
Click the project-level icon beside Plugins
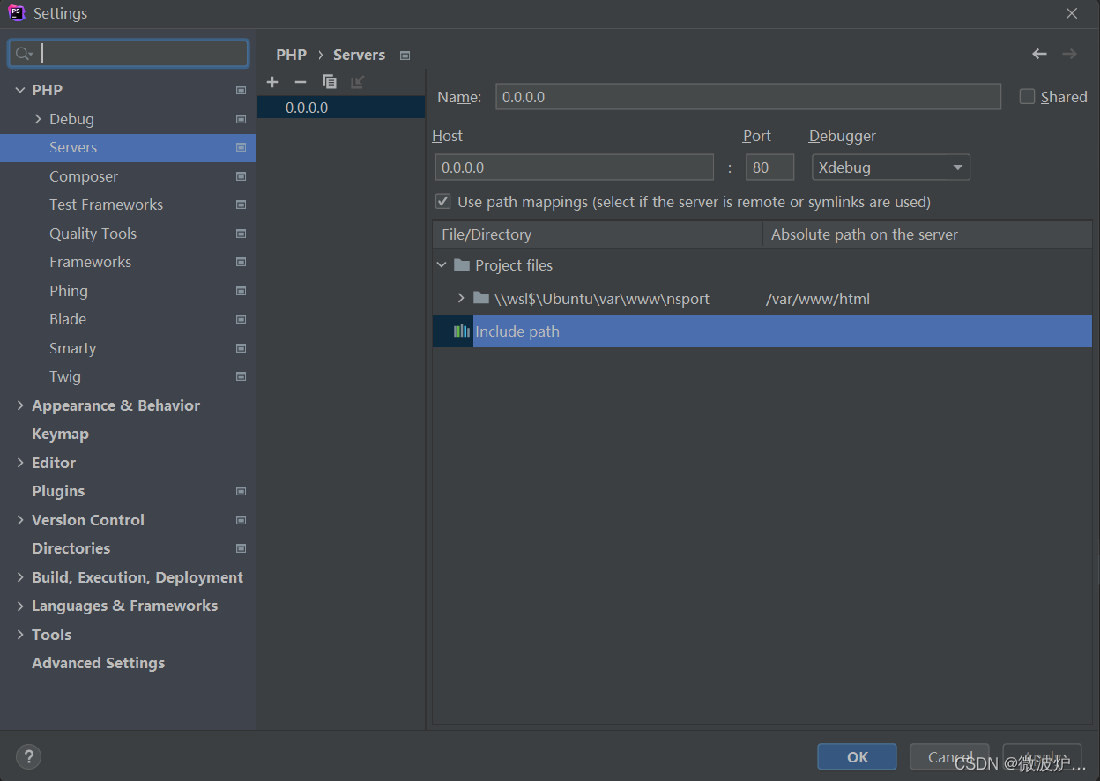click(x=241, y=491)
